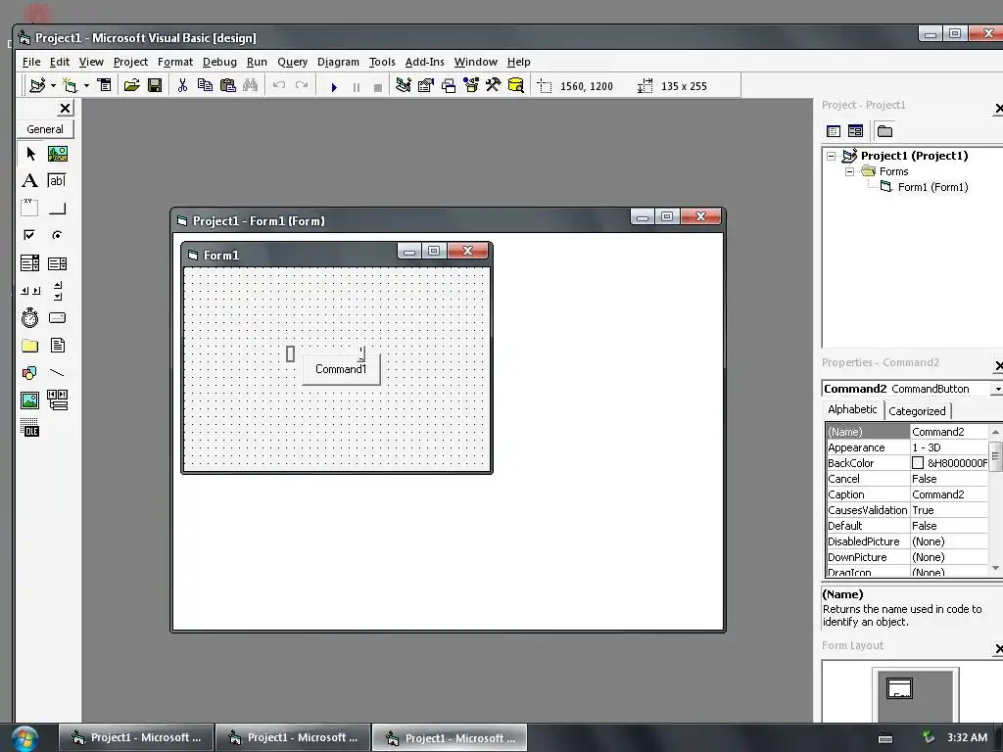Select the ComboBox tool
1003x752 pixels.
(x=30, y=262)
